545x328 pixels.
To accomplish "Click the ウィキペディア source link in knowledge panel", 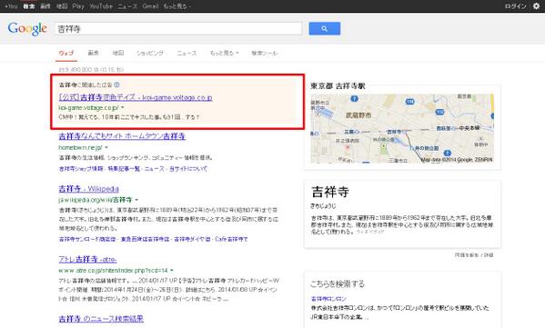I will tap(370, 232).
